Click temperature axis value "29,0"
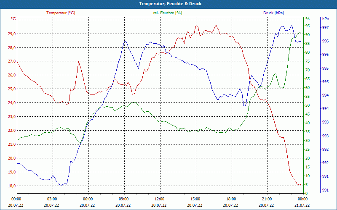This screenshot has width=337, height=210. 12,34
